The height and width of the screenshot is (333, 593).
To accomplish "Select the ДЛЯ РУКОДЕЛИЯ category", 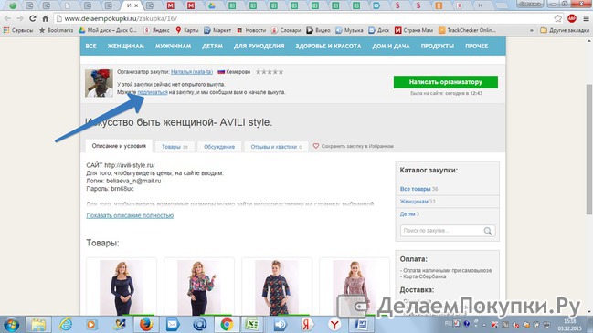I will [x=259, y=46].
